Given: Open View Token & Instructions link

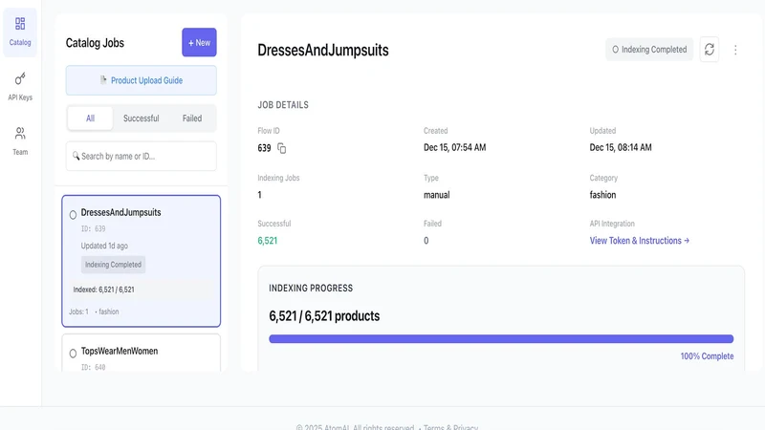Looking at the screenshot, I should 639,241.
